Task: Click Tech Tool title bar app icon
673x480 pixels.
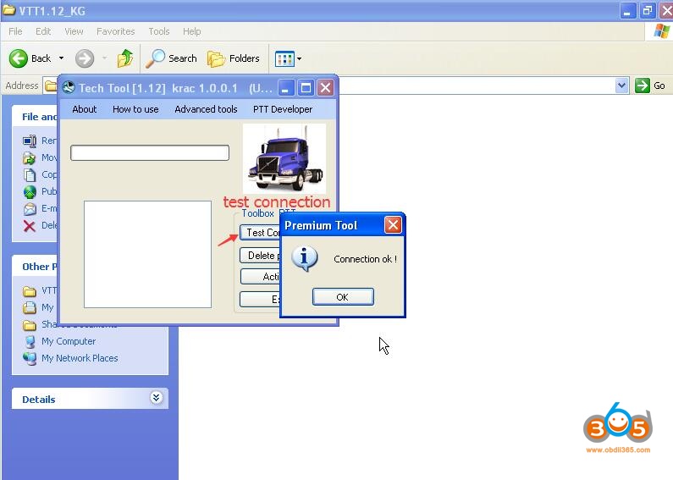Action: (69, 87)
